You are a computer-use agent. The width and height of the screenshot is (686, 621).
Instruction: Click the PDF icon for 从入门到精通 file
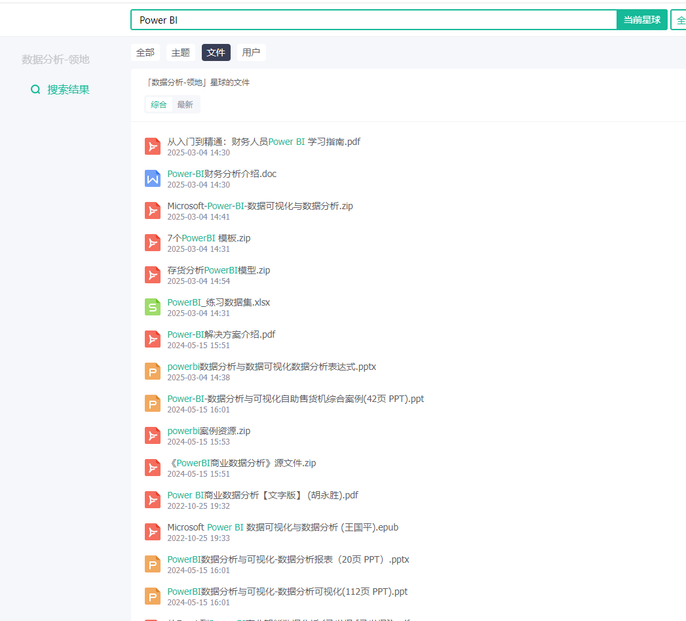pos(152,146)
